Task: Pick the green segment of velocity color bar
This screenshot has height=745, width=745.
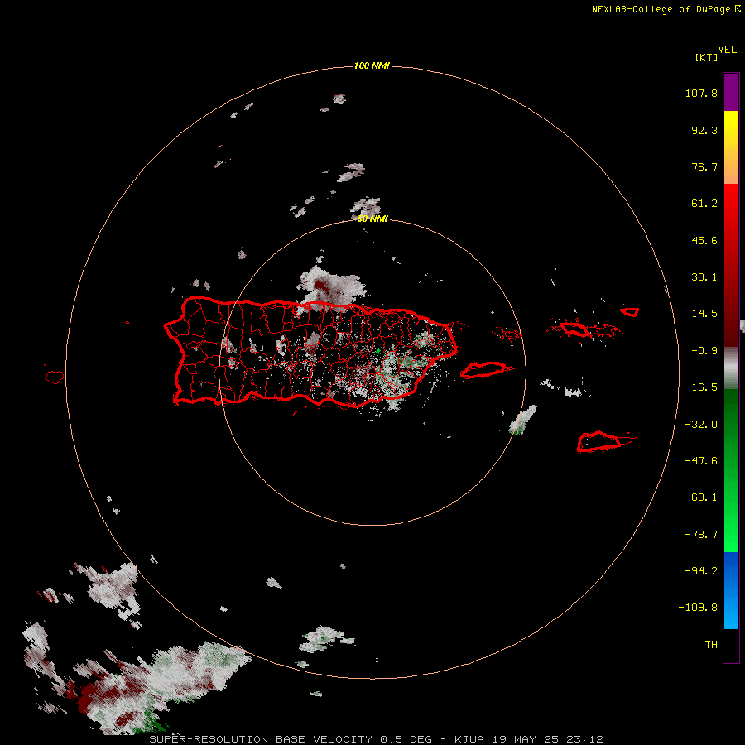Action: (x=731, y=470)
